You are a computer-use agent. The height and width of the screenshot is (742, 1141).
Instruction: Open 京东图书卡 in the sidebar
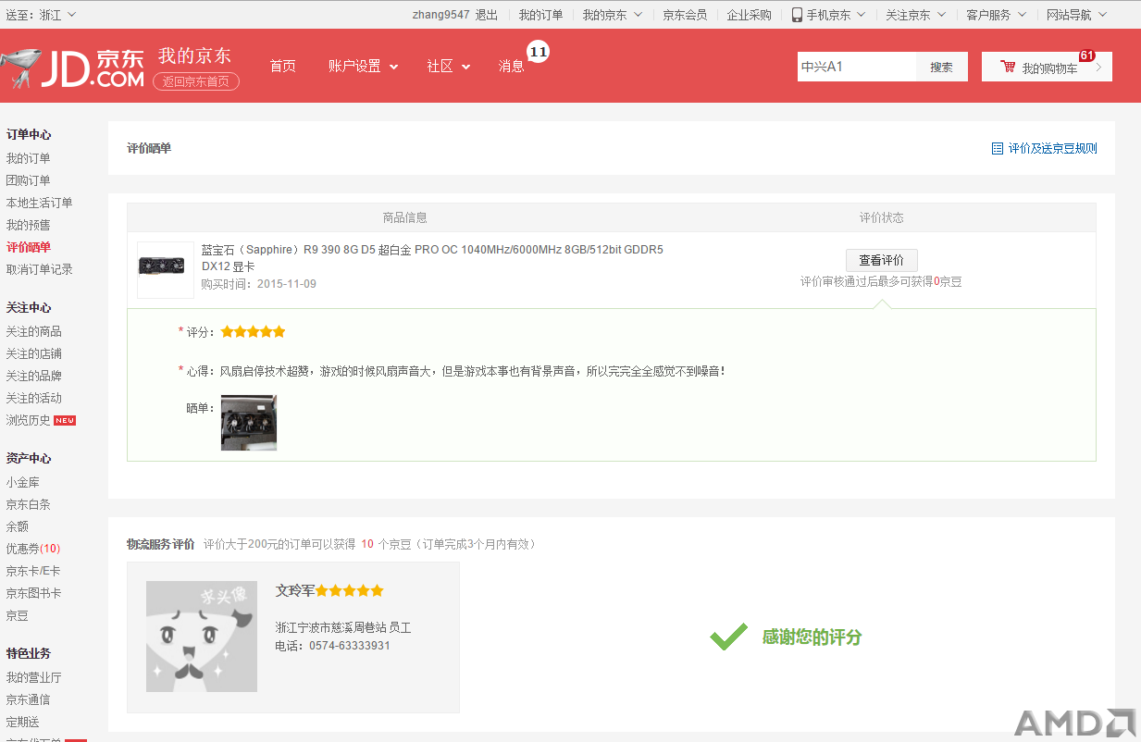coord(33,593)
